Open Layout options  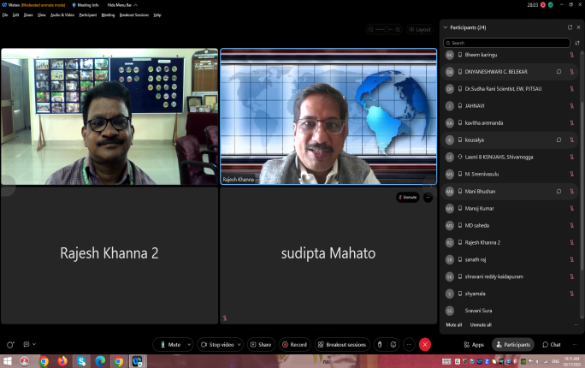pos(420,29)
